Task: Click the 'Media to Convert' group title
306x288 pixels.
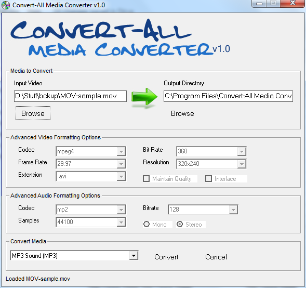Action: [31, 71]
